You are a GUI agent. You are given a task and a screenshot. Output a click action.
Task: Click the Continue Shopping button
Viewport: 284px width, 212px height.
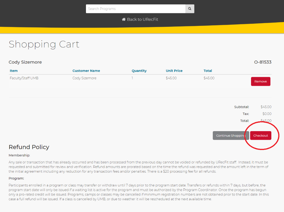pos(231,136)
